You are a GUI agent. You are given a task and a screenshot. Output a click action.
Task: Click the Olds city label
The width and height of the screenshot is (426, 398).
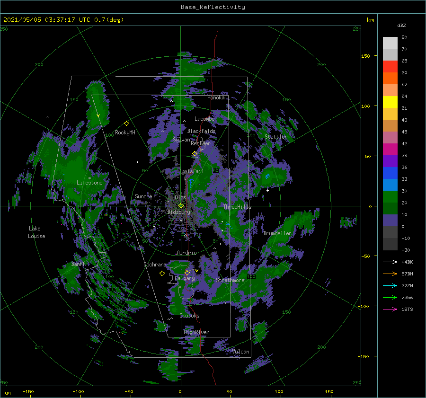[180, 197]
